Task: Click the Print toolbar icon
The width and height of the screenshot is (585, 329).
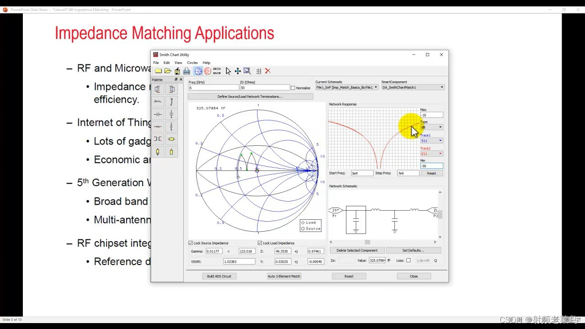Action: tap(186, 71)
